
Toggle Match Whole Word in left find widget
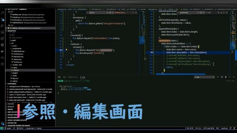pos(110,13)
